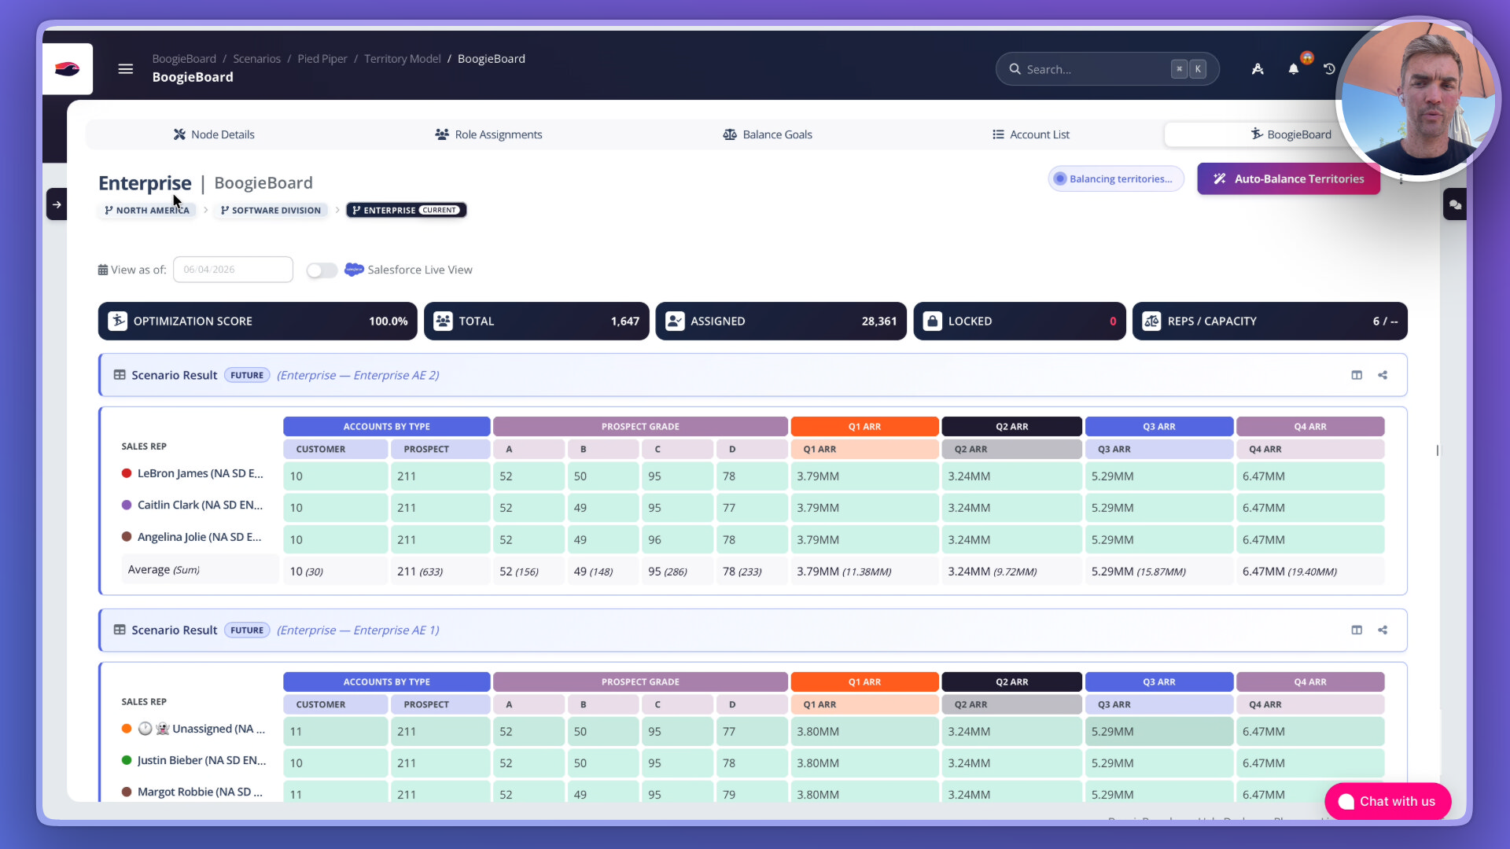
Task: Click Caitlin Clark purple color dot
Action: tap(127, 505)
